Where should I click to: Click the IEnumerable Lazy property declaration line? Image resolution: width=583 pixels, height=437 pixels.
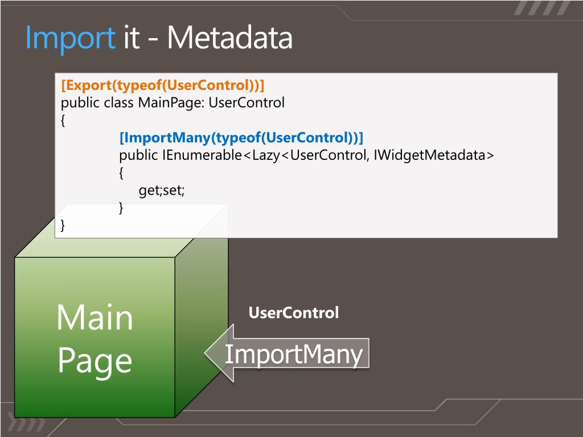coord(306,155)
